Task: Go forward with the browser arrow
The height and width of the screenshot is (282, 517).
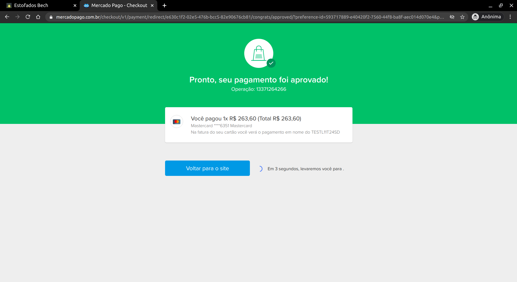Action: coord(18,17)
